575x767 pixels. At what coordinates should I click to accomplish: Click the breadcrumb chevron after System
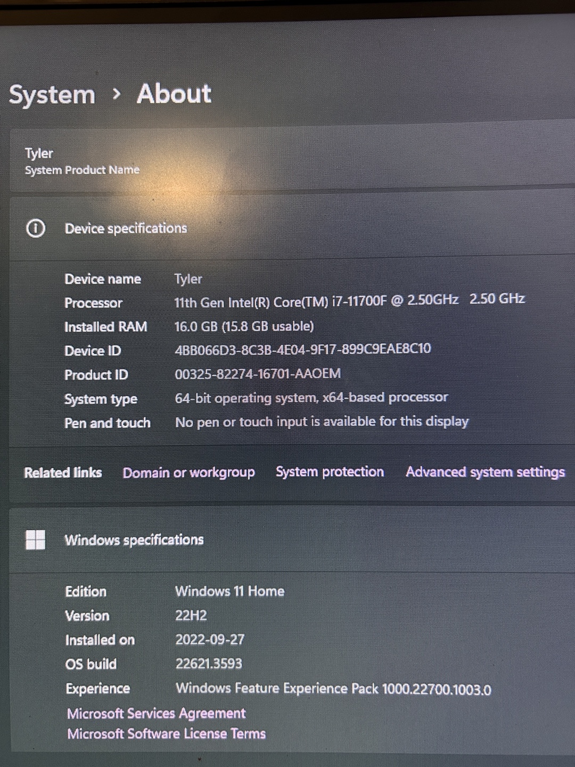117,94
